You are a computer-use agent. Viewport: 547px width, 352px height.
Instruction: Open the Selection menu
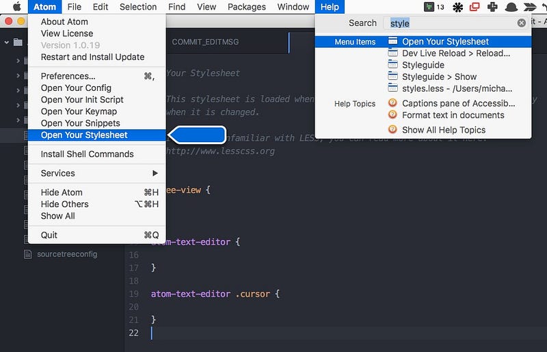click(x=138, y=7)
